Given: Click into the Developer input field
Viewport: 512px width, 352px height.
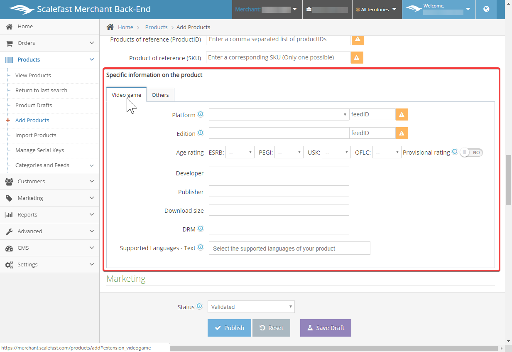Looking at the screenshot, I should point(279,173).
